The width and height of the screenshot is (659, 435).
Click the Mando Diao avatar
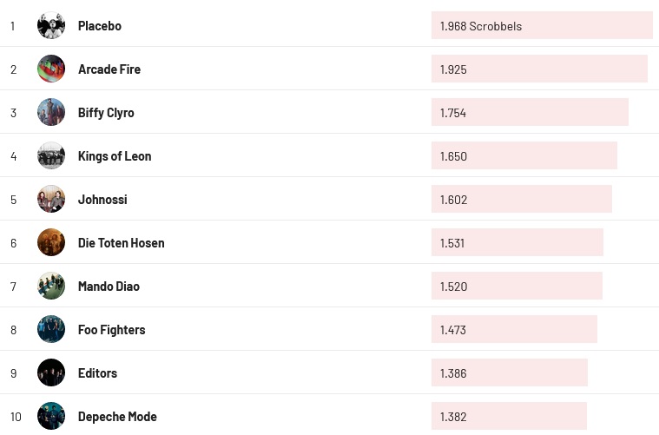click(x=51, y=286)
